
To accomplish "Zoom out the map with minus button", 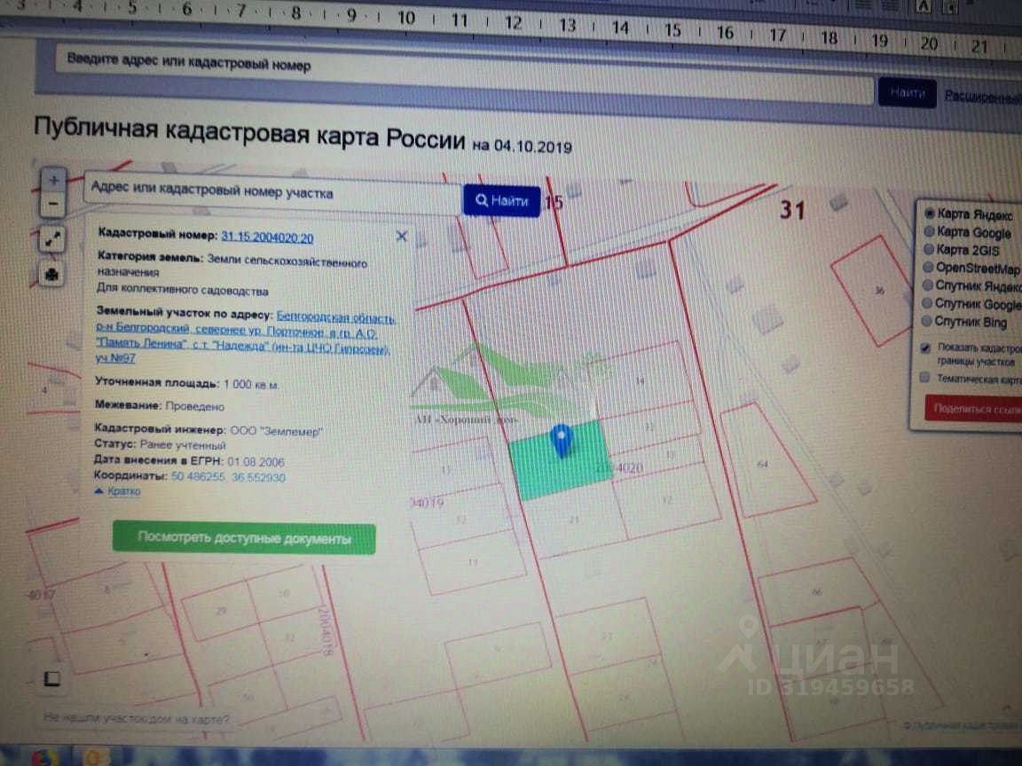I will point(53,205).
